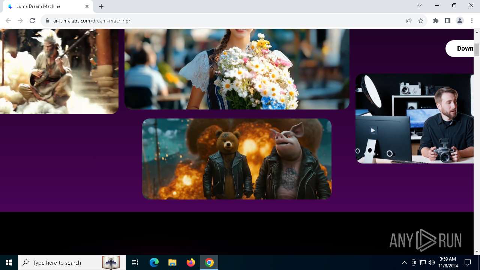Open the volume control tray icon

coord(432,262)
